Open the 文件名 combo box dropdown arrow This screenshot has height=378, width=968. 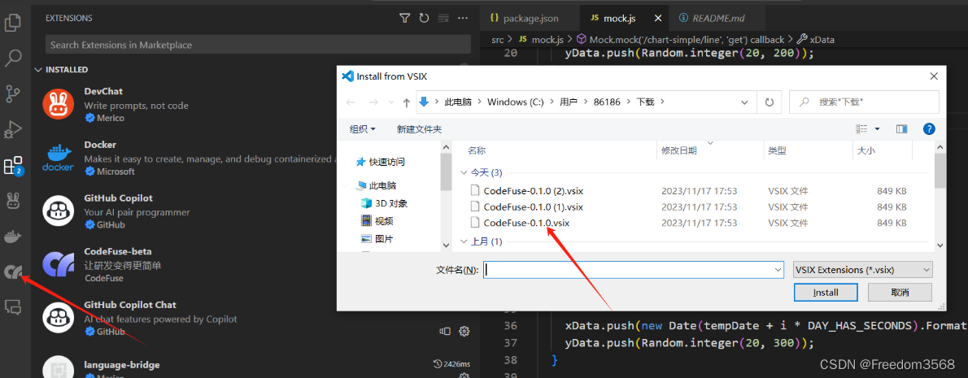pos(778,270)
